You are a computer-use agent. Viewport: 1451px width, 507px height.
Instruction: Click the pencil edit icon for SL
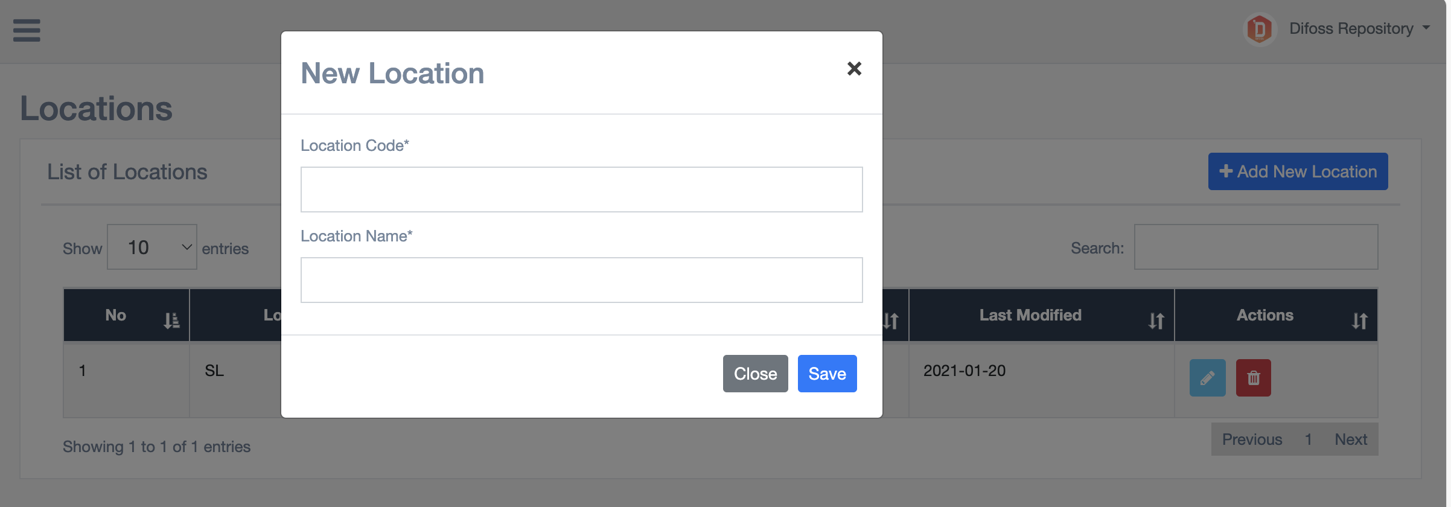click(x=1207, y=378)
